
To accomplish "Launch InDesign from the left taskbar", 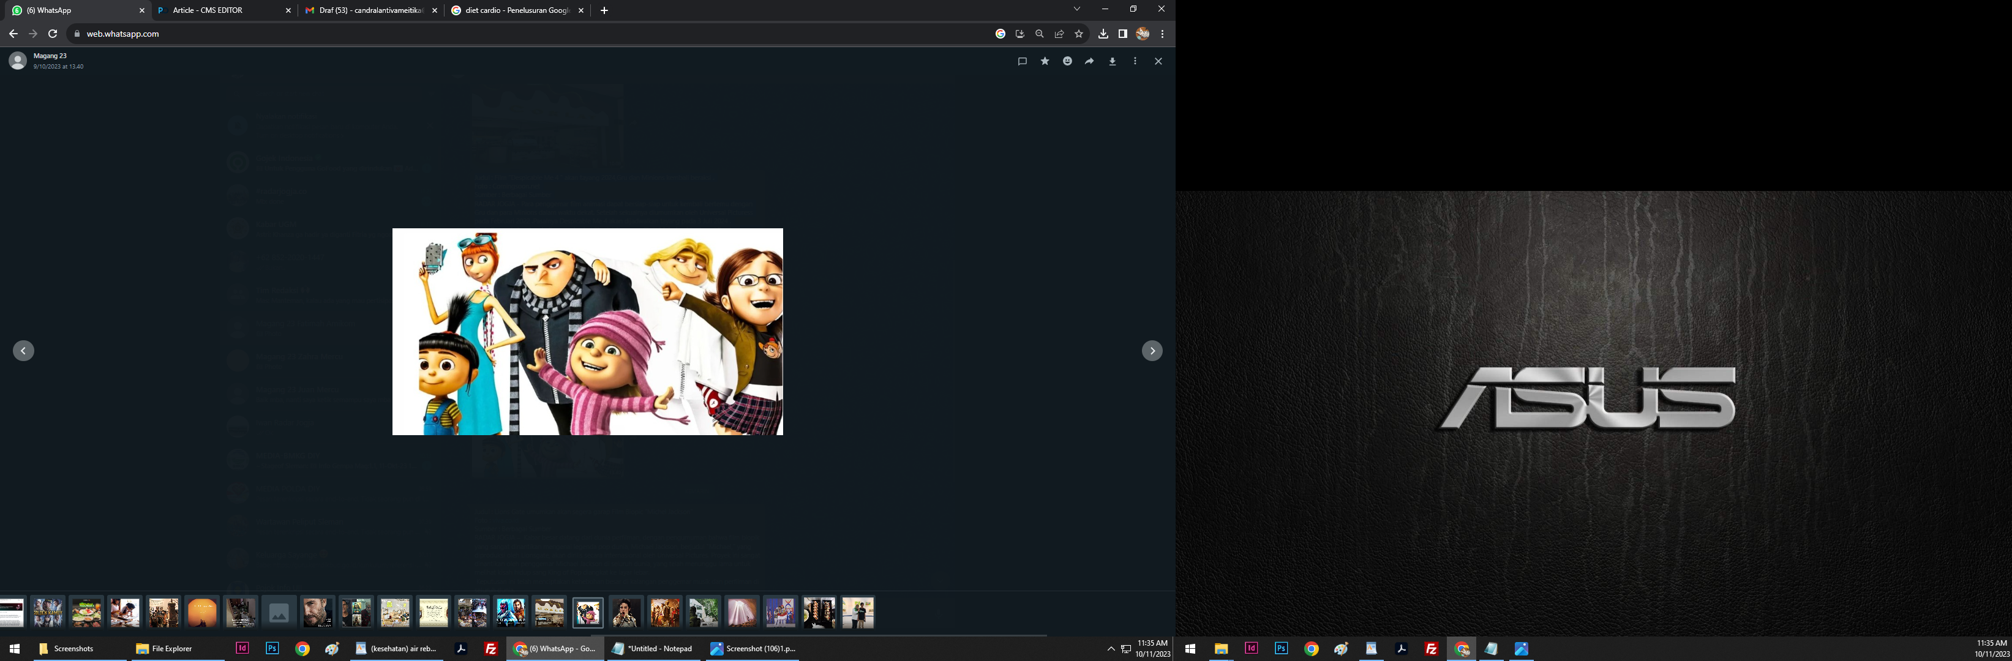I will coord(242,649).
